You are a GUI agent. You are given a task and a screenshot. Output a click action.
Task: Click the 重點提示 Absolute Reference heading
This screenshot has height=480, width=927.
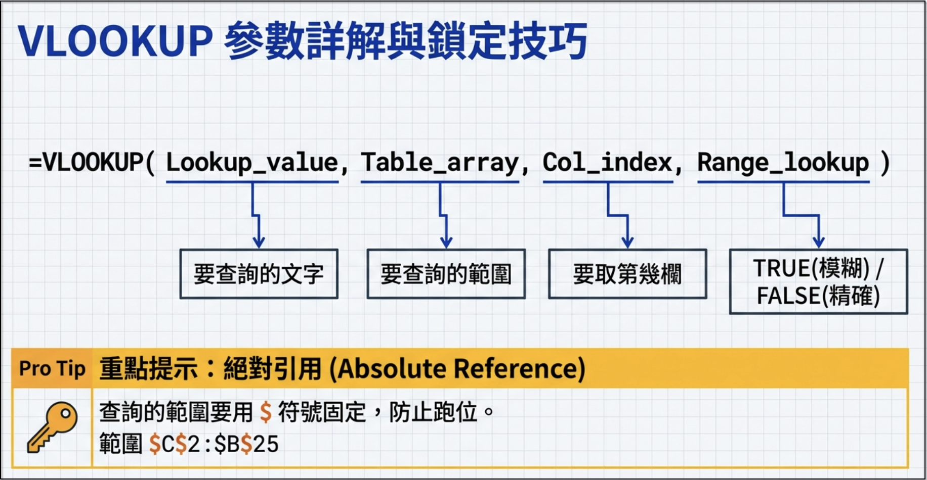tap(342, 368)
